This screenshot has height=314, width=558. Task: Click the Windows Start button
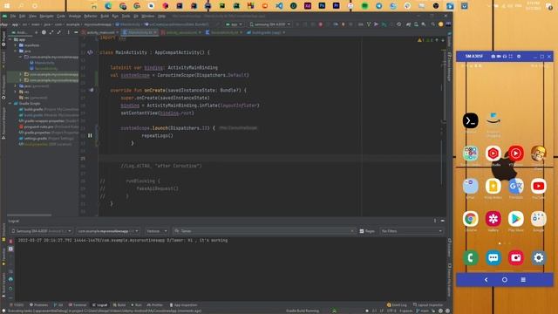pyautogui.click(x=6, y=6)
